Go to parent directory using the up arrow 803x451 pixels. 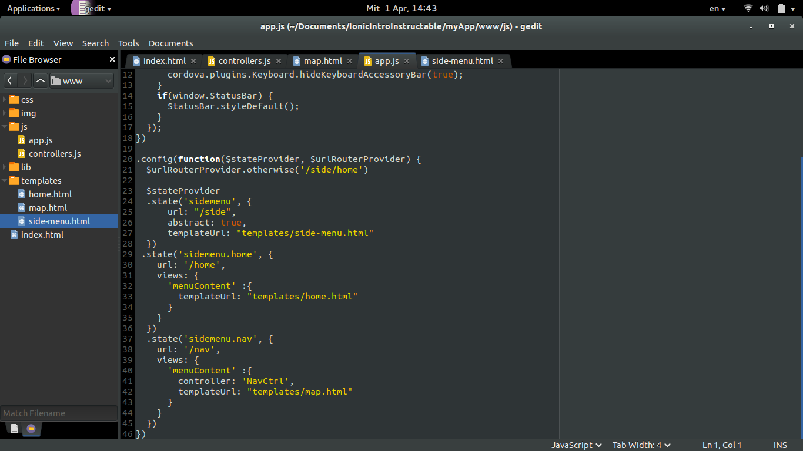click(x=40, y=80)
